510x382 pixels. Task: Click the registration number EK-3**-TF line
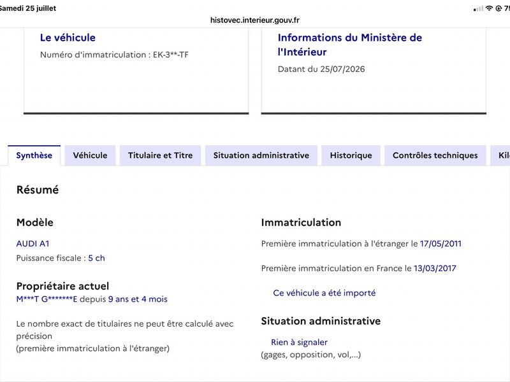pos(114,55)
